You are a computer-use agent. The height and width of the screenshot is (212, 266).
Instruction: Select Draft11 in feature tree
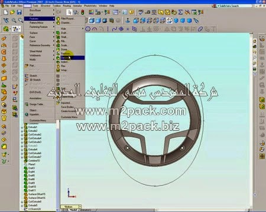(32, 191)
